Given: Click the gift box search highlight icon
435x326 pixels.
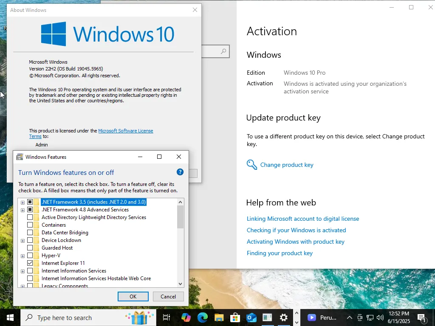Looking at the screenshot, I should point(139,318).
